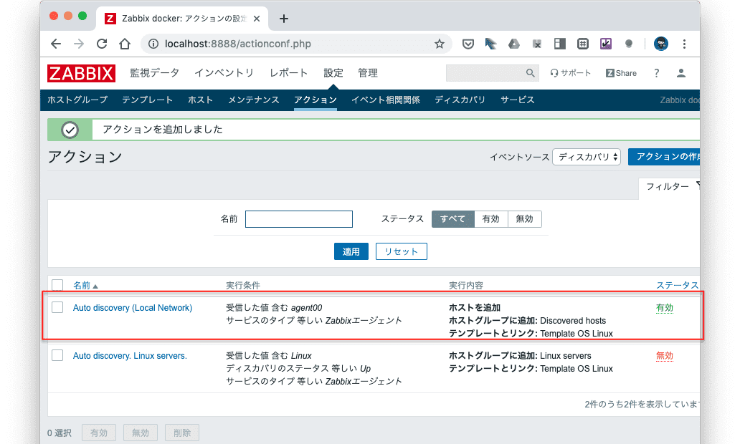740x444 pixels.
Task: Click the 適用 apply button
Action: 351,251
